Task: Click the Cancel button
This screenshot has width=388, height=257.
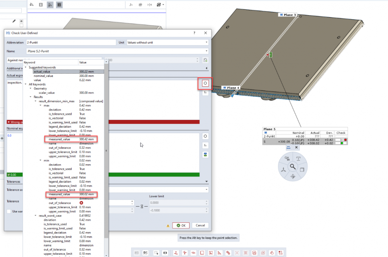Action: 200,225
